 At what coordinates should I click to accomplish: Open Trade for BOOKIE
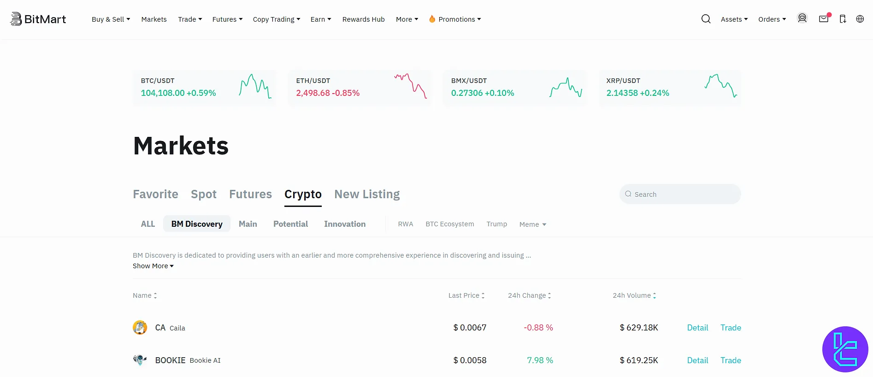pos(731,360)
